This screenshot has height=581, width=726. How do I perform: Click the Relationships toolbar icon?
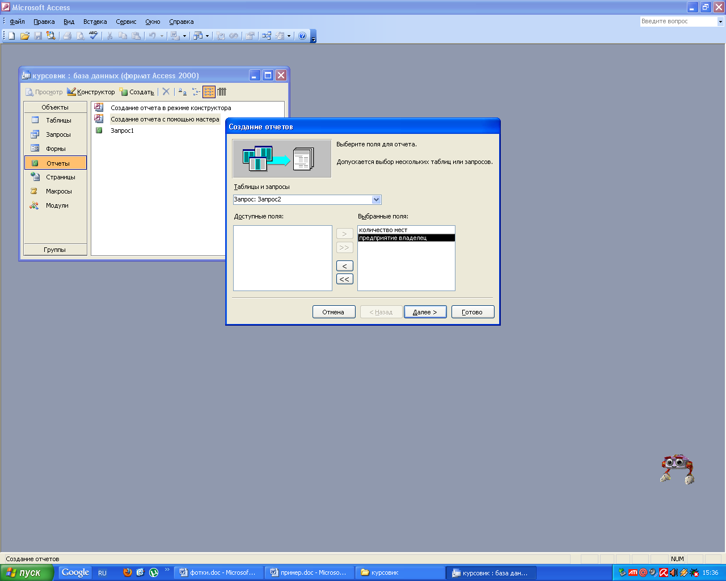(267, 36)
